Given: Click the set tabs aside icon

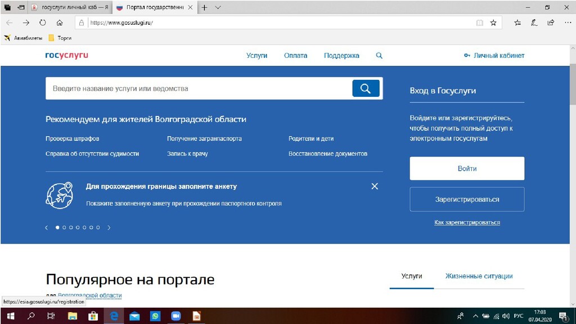Looking at the screenshot, I should click(21, 7).
